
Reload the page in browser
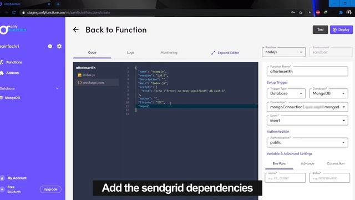pos(14,12)
